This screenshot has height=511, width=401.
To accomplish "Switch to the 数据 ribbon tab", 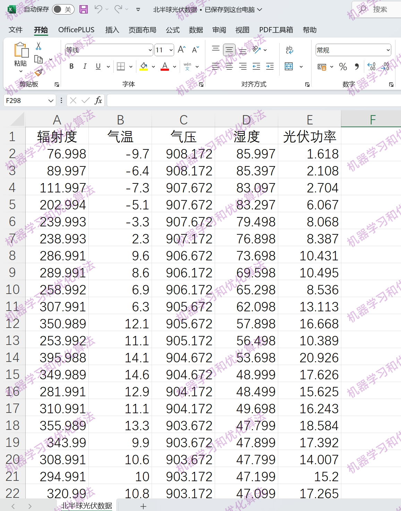I will point(196,30).
